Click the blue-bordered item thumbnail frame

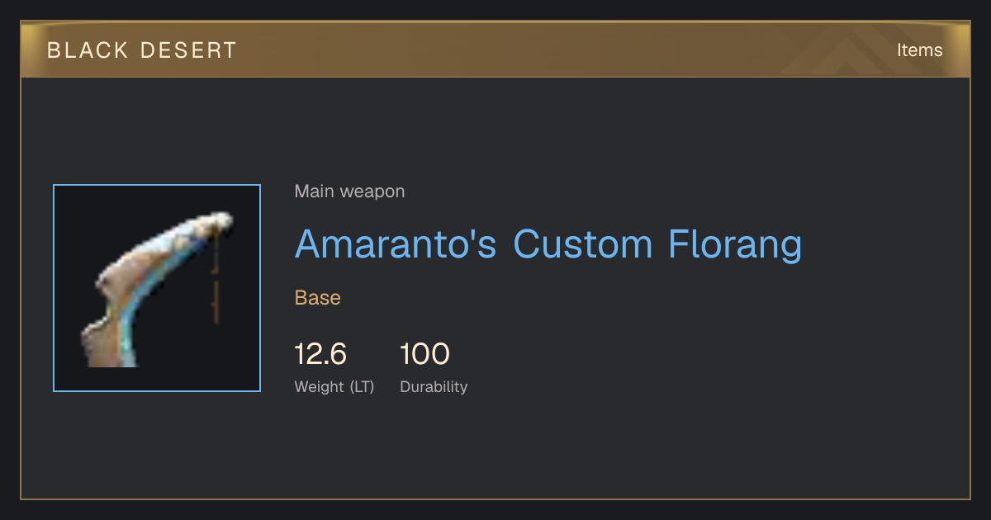157,288
